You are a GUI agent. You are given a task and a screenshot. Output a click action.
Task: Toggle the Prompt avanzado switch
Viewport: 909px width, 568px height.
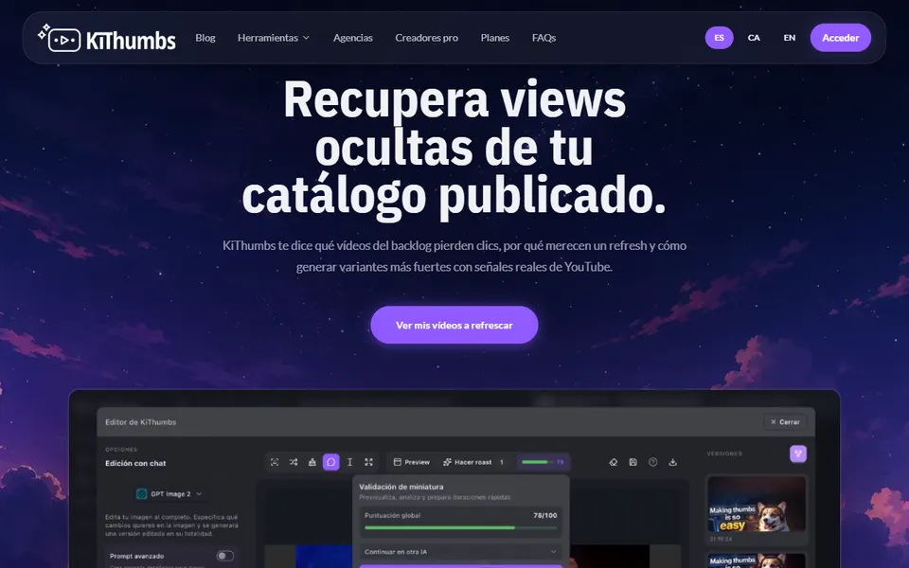pyautogui.click(x=225, y=556)
